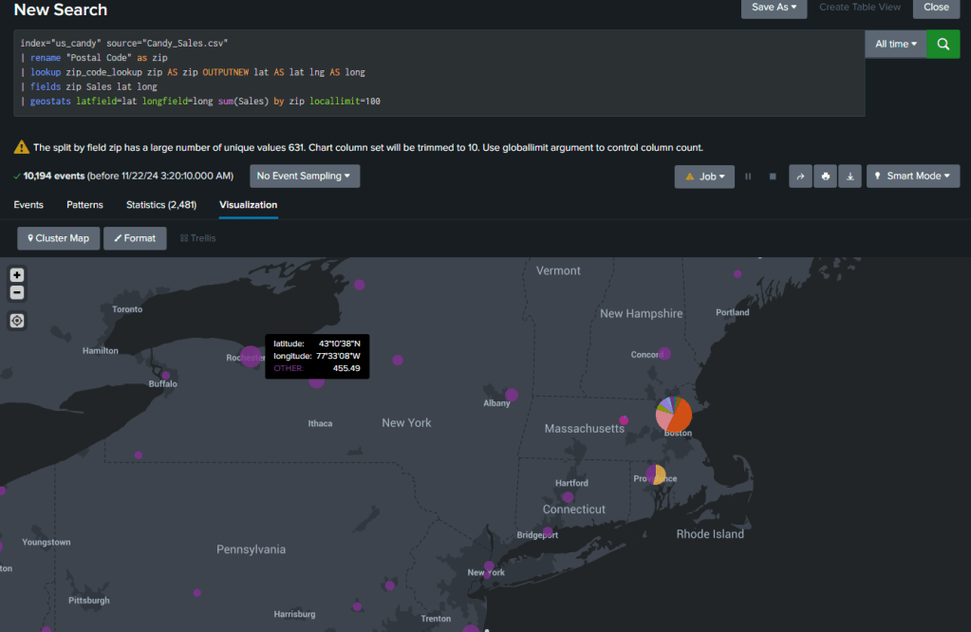Click the Boston pie chart cluster
Image resolution: width=971 pixels, height=632 pixels.
[674, 414]
